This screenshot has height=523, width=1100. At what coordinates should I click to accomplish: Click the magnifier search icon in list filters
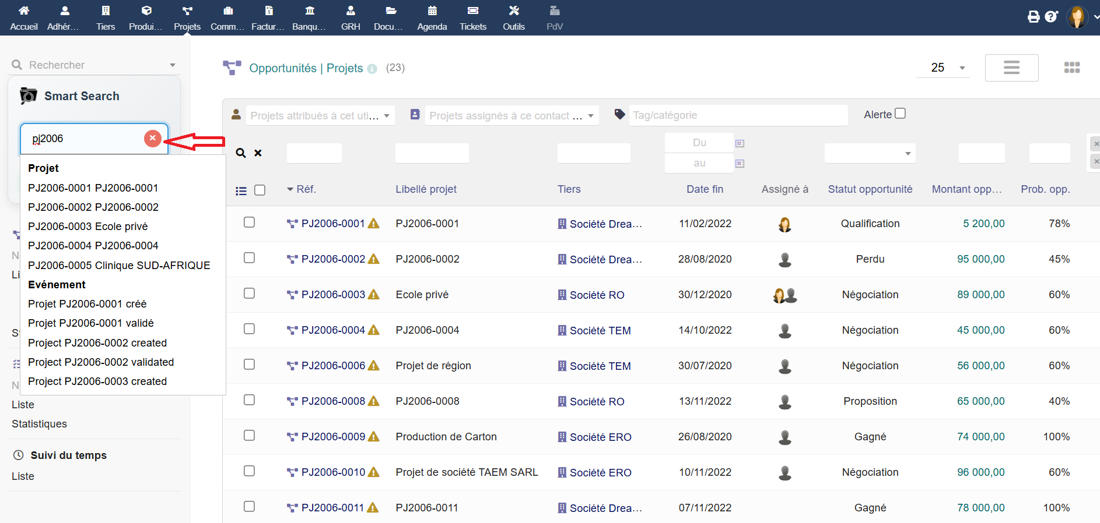coord(240,153)
